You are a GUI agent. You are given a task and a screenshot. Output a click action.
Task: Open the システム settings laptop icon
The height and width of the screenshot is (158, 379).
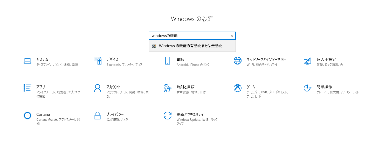pos(27,61)
